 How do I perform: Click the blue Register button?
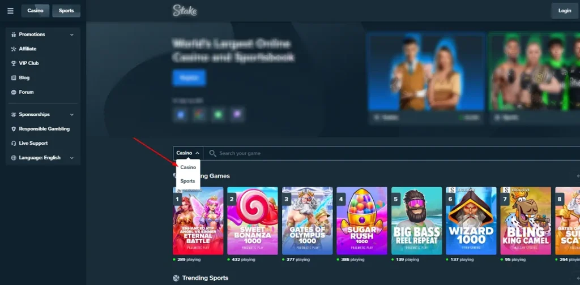pos(189,77)
